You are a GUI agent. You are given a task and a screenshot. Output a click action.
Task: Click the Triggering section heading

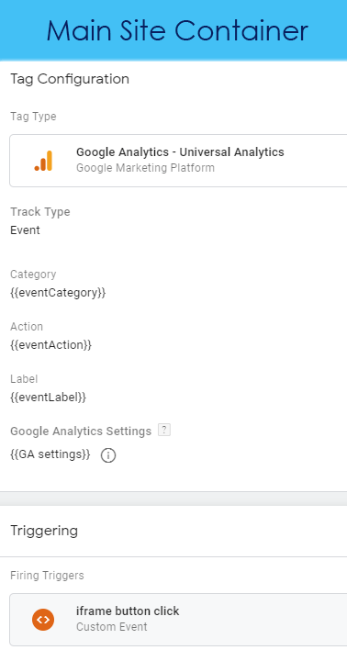[x=44, y=531]
